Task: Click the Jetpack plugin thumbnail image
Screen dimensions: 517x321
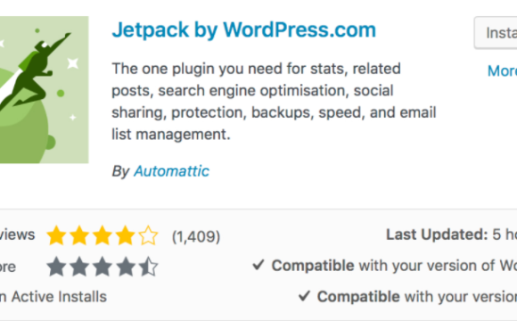Action: pos(45,90)
